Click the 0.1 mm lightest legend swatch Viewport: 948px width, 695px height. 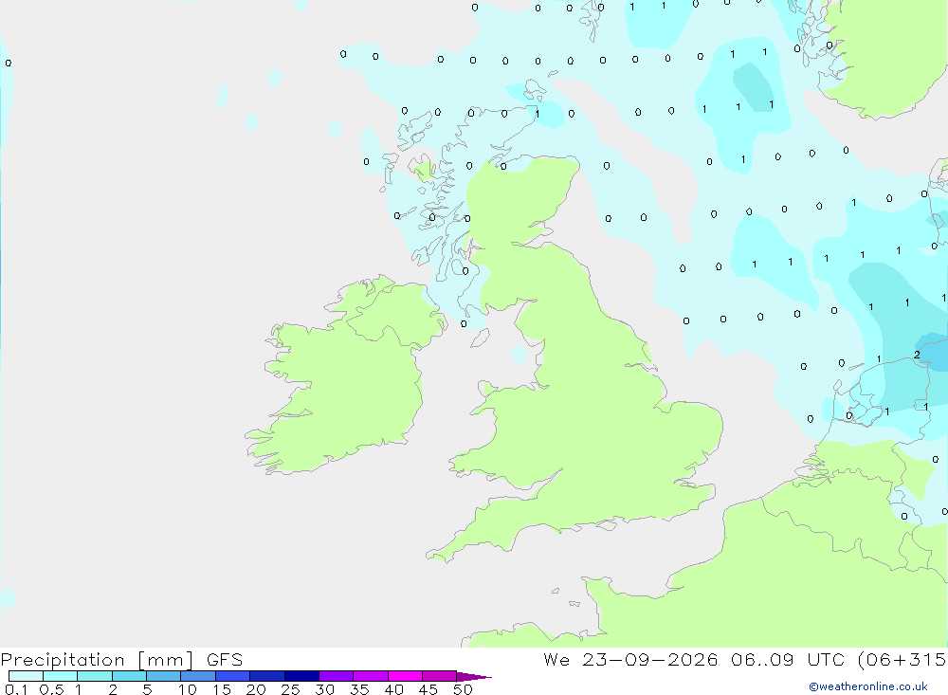[x=26, y=676]
